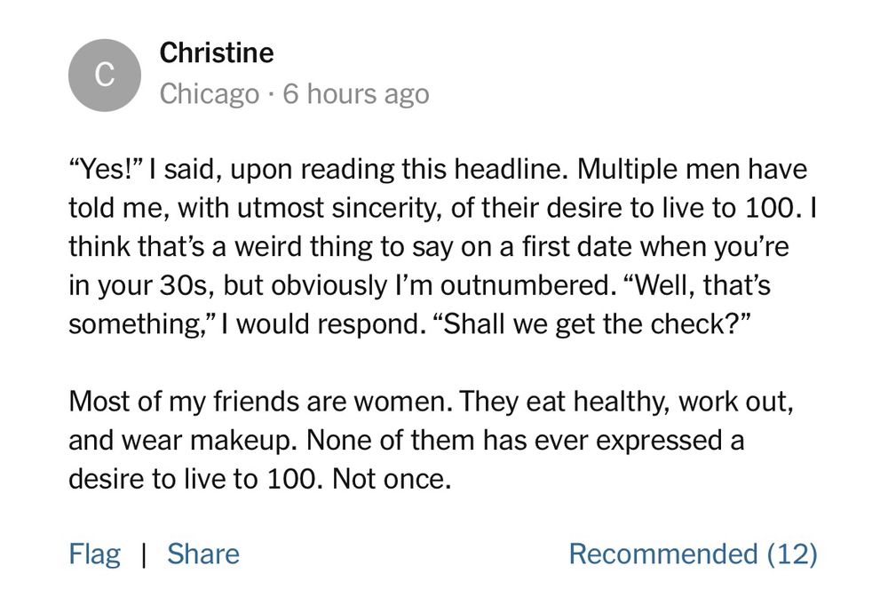This screenshot has height=598, width=888.
Task: Click the Chicago location text
Action: click(210, 94)
